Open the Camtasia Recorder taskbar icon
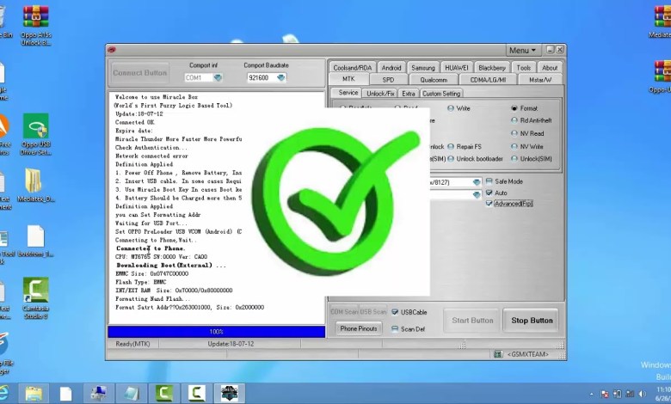Viewport: 671px width, 404px height. click(196, 394)
